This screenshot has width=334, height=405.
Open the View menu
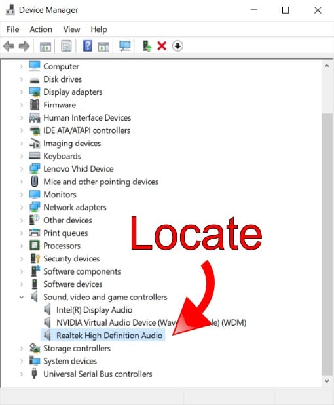click(x=71, y=29)
